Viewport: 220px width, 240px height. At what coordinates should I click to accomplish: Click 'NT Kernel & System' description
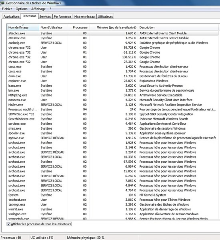[x=153, y=195]
